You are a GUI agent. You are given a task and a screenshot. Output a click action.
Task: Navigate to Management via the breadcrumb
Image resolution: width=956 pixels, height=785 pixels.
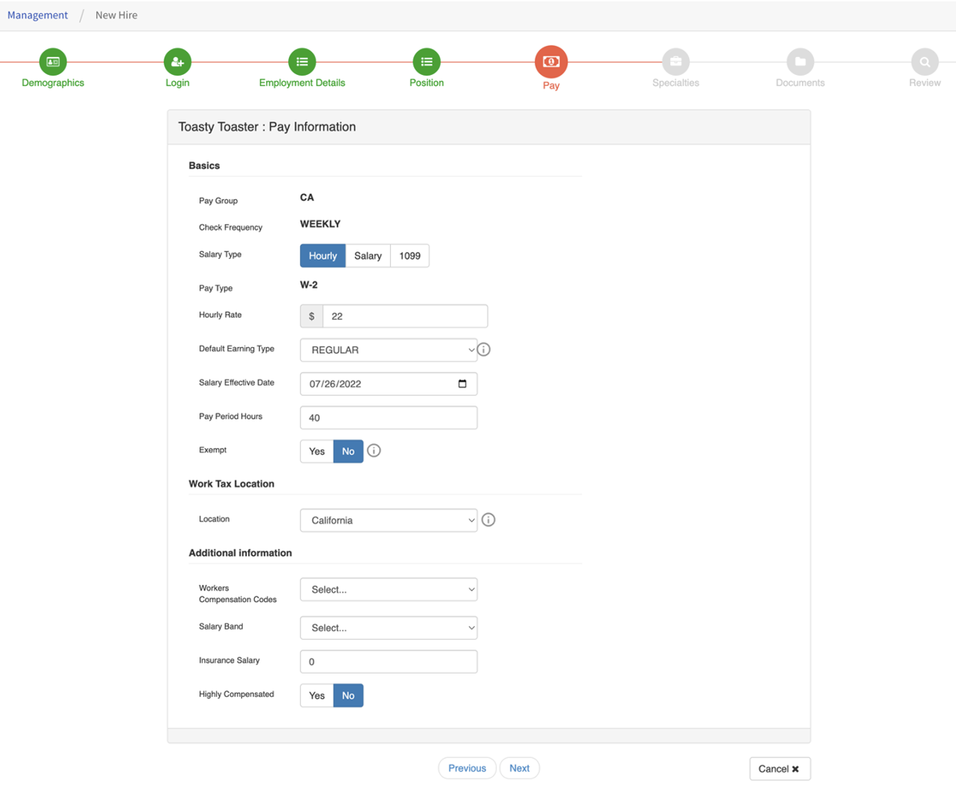click(x=37, y=14)
